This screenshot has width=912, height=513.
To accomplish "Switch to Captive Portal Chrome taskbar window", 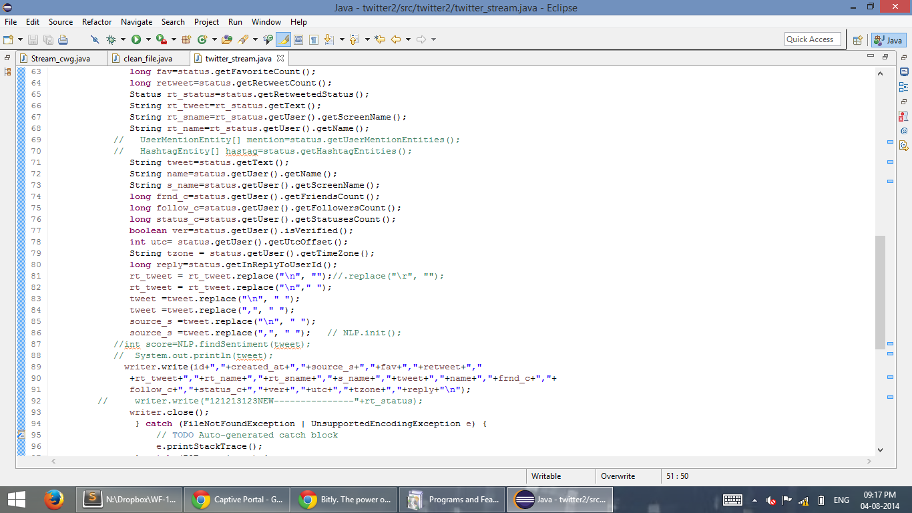I will pyautogui.click(x=237, y=500).
